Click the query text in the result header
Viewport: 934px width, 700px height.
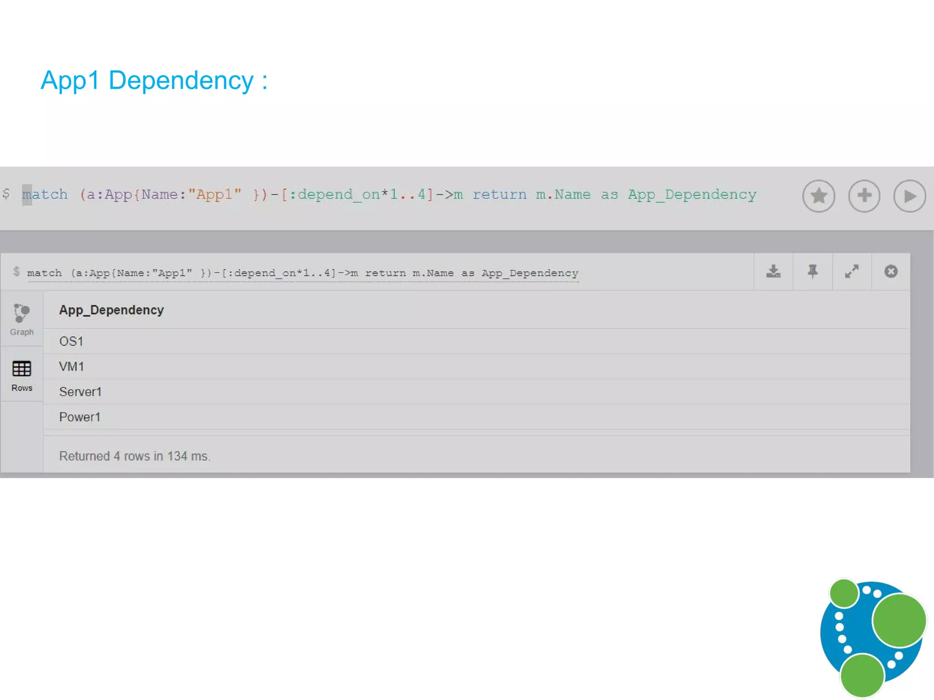[x=303, y=273]
